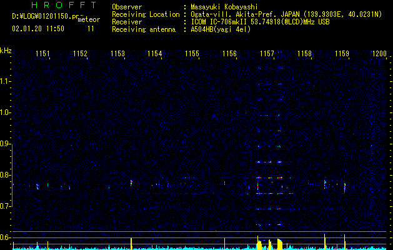The width and height of the screenshot is (393, 250).
Task: Click the 0.7 kHz frequency label
Action: coord(5,206)
